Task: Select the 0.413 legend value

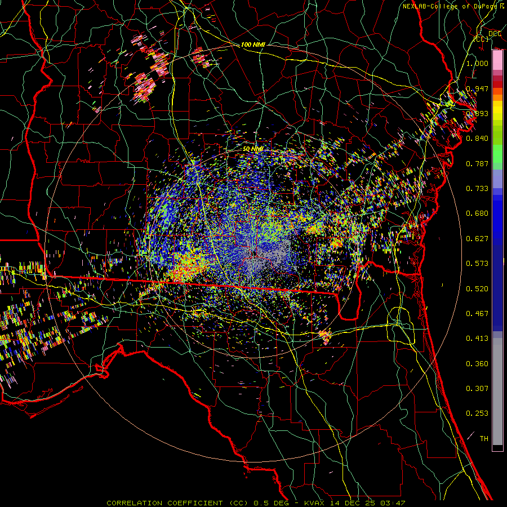Action: [477, 339]
